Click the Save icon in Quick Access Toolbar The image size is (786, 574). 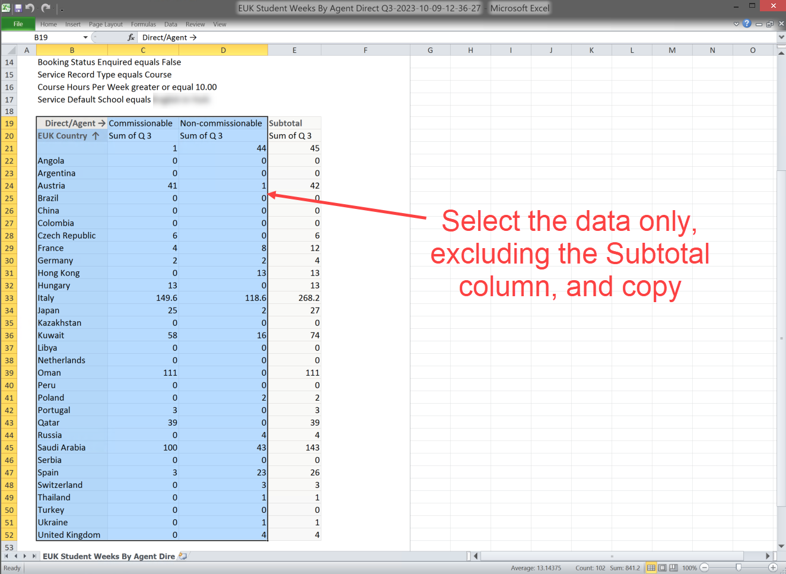(18, 8)
